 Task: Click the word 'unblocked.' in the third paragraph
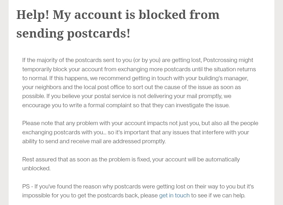36,168
